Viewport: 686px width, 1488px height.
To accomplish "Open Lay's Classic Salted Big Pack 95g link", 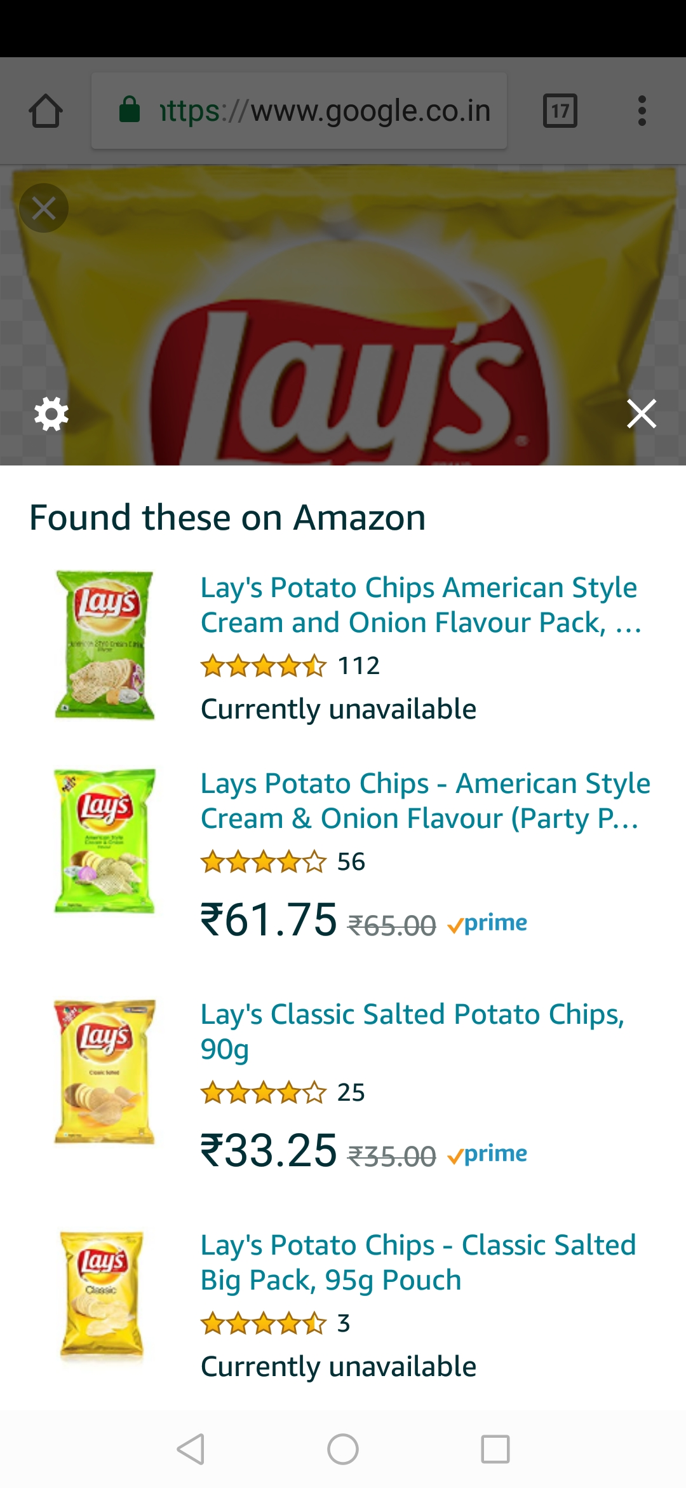I will click(418, 1262).
